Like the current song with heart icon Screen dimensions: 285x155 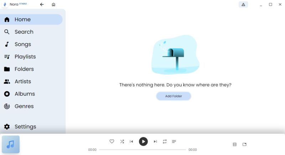click(112, 142)
